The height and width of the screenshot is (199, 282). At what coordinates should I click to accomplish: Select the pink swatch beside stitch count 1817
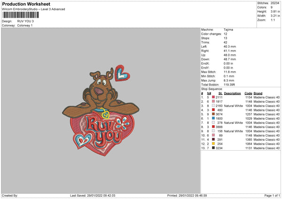pyautogui.click(x=213, y=101)
